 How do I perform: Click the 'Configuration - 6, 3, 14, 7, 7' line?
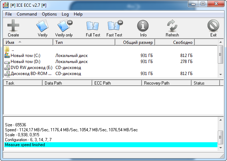click(28, 140)
